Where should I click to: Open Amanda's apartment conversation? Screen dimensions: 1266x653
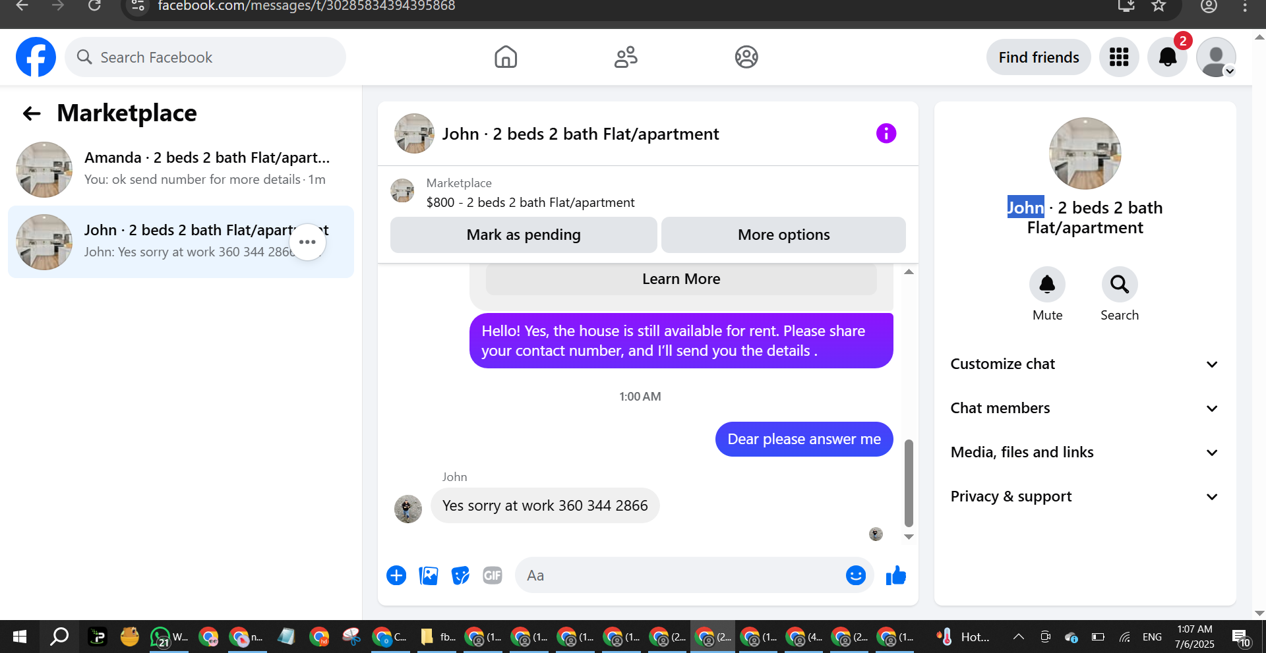point(181,169)
